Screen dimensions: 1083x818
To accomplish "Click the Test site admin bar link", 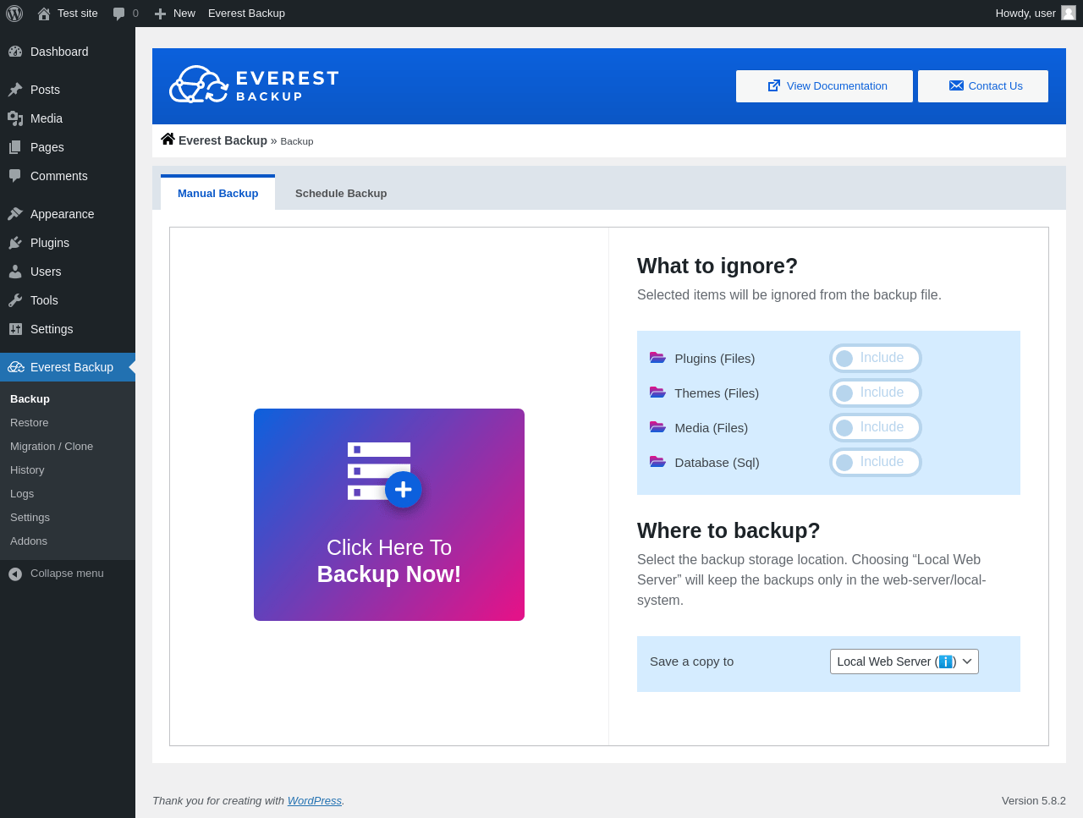I will point(68,14).
